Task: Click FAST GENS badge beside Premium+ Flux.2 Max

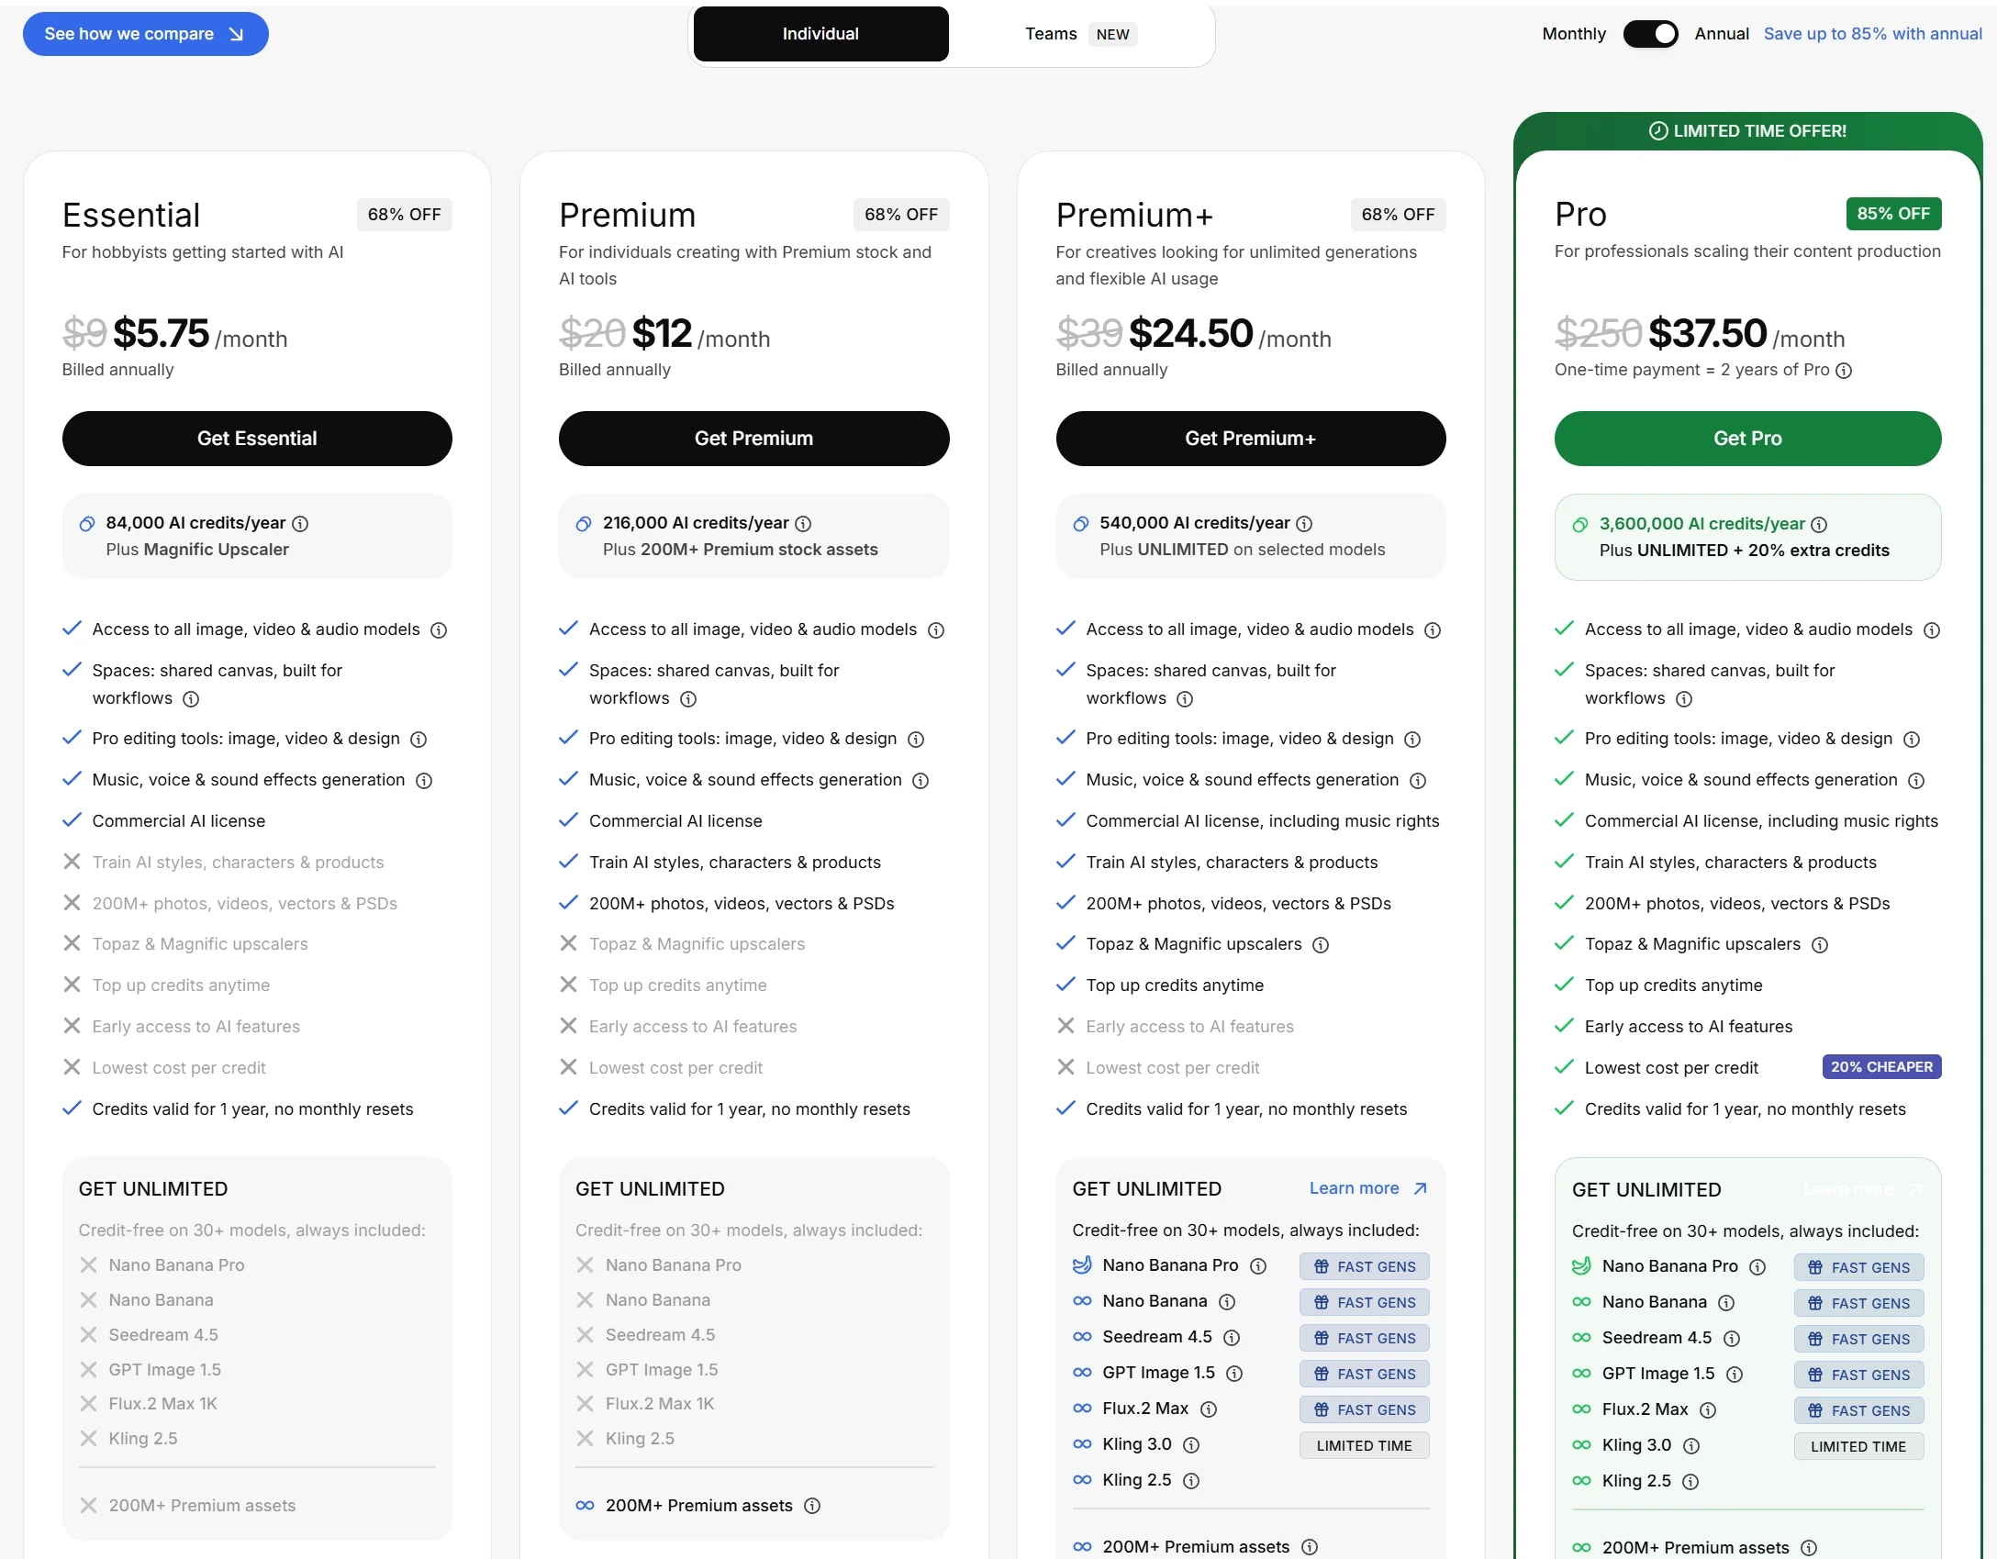Action: click(x=1364, y=1409)
